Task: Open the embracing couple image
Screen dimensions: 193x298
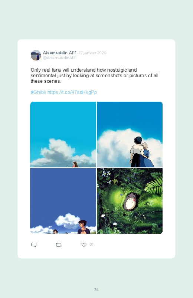Action: click(x=130, y=135)
